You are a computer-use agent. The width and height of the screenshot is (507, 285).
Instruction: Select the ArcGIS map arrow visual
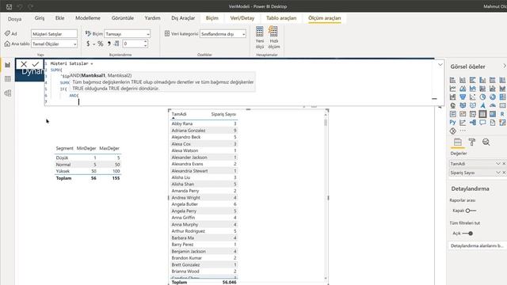[482, 105]
